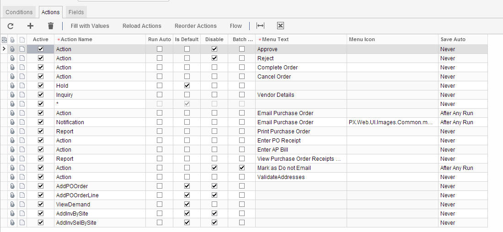The width and height of the screenshot is (503, 232).
Task: Open attachments paperclip on Approve row
Action: coord(12,49)
